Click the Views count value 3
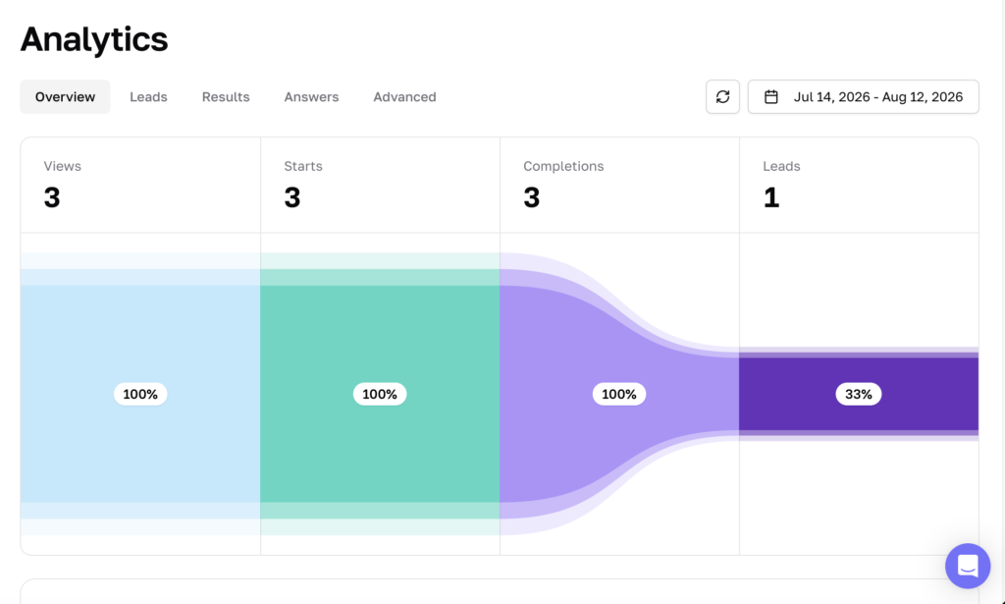 52,197
